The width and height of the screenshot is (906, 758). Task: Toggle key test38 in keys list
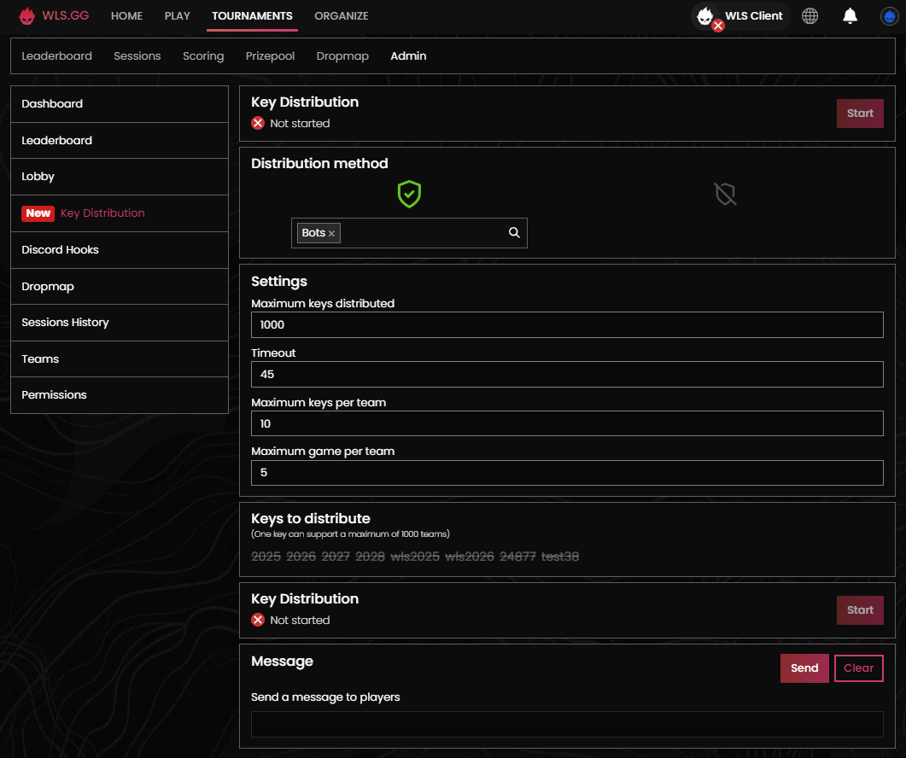coord(560,557)
